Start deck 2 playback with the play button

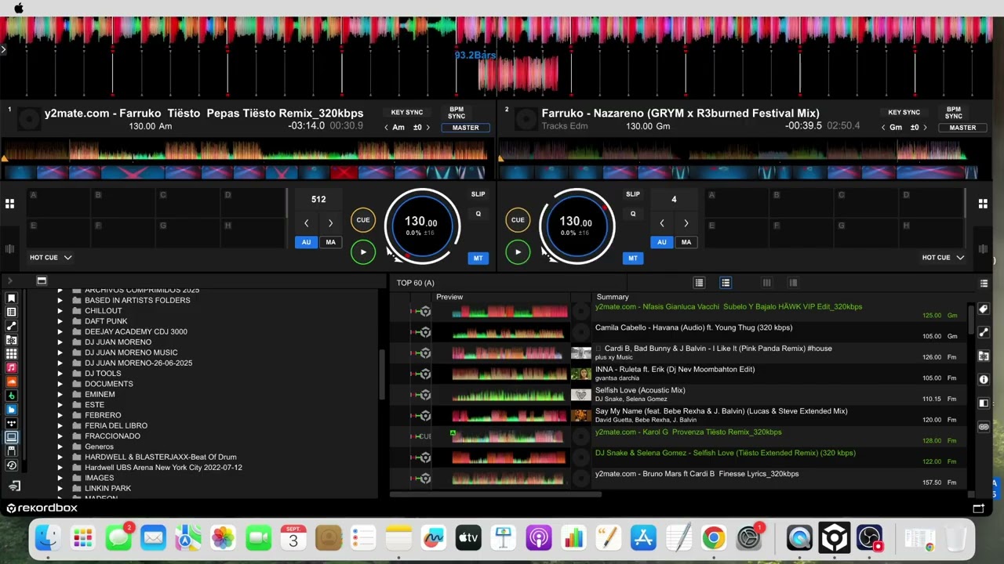coord(518,251)
